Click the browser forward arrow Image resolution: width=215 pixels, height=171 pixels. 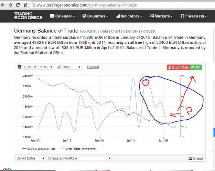(x=10, y=5)
